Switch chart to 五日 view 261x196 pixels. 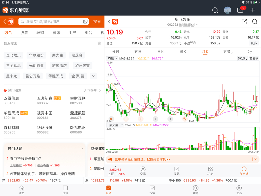click(138, 52)
